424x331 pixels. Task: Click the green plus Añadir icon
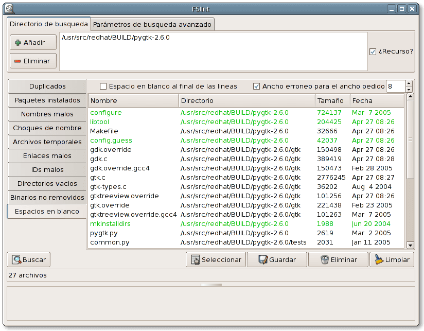click(18, 43)
